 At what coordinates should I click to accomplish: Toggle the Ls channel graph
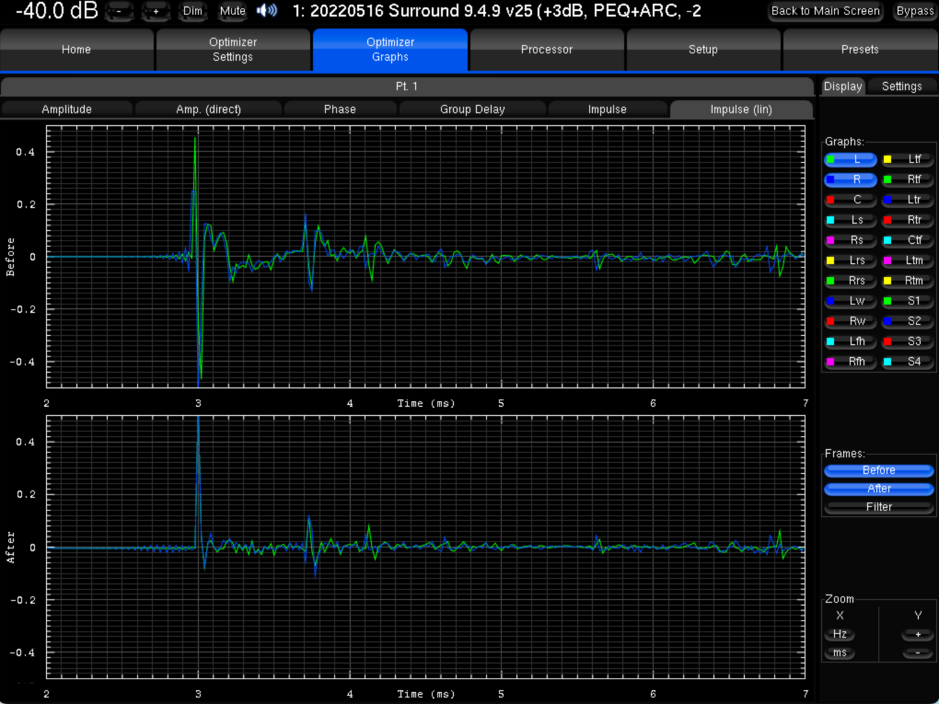pos(850,220)
